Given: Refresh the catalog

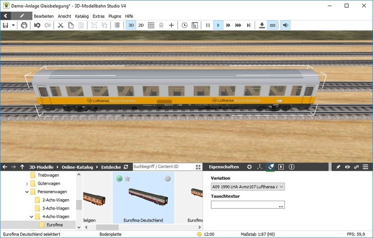Looking at the screenshot, I should click(x=126, y=167).
